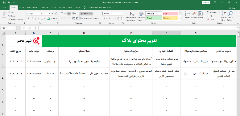Toggle Bold formatting
Viewport: 240px width, 116px height.
[x=28, y=19]
